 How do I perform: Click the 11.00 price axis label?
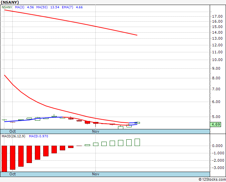click(x=217, y=52)
